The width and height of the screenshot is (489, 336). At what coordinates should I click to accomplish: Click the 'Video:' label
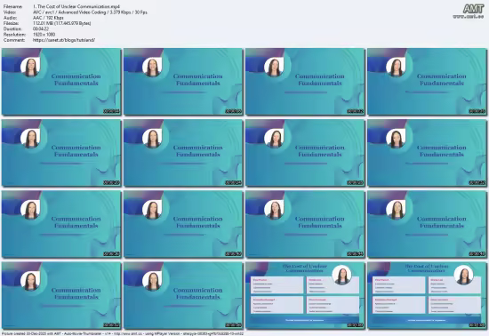point(10,12)
